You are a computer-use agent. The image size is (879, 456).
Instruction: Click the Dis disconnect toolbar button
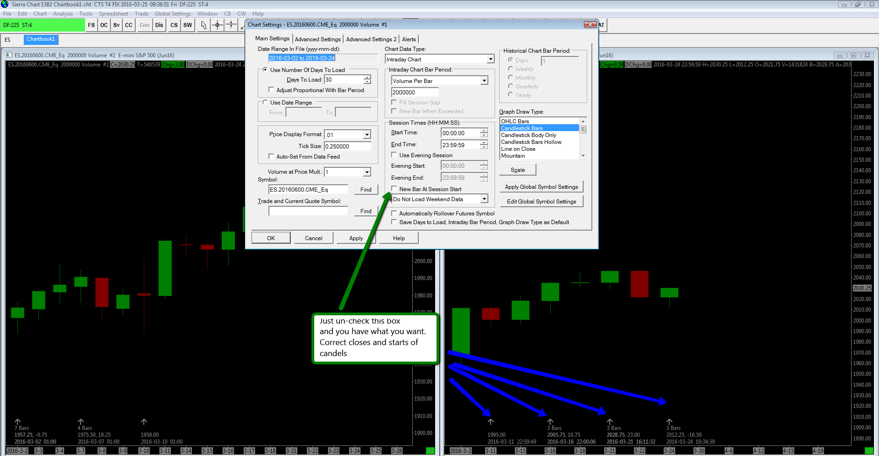(159, 25)
